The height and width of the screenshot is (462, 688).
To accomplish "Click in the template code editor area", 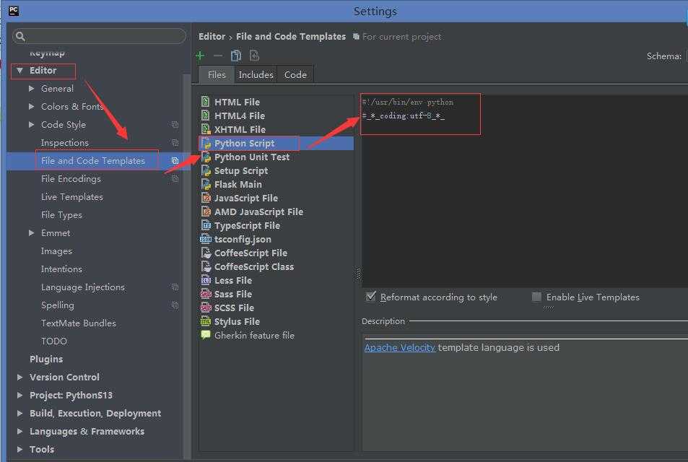I will click(525, 191).
